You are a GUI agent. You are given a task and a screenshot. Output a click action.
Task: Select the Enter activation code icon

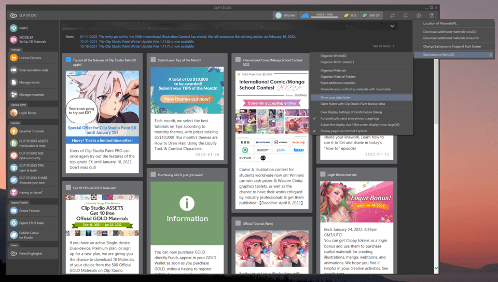[13, 70]
